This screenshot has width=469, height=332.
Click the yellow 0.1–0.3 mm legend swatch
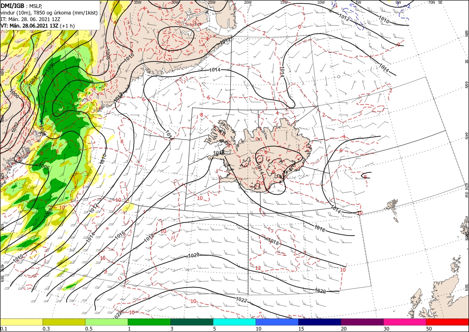[x=22, y=322]
